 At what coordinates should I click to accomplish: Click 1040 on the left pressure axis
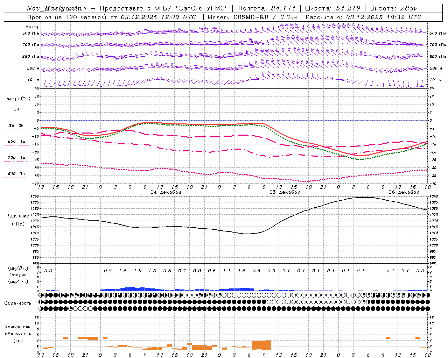pos(35,196)
